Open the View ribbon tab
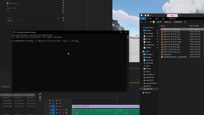Viewport: 204px width, 115px height. point(164,19)
